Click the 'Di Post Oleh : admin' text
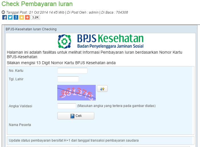The width and height of the screenshot is (200, 147). coord(83,12)
